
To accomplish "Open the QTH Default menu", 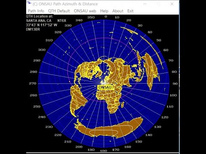I will 59,11.
